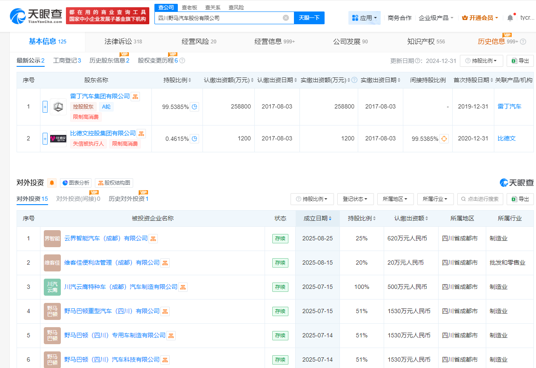Click holding-history clock icon on 雷丁汽车集团 row

tap(194, 107)
